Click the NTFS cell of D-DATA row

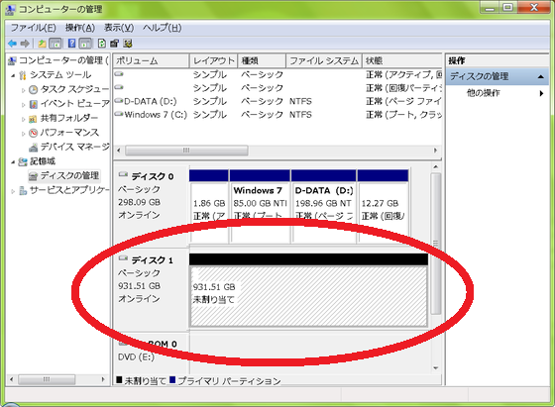pos(300,101)
